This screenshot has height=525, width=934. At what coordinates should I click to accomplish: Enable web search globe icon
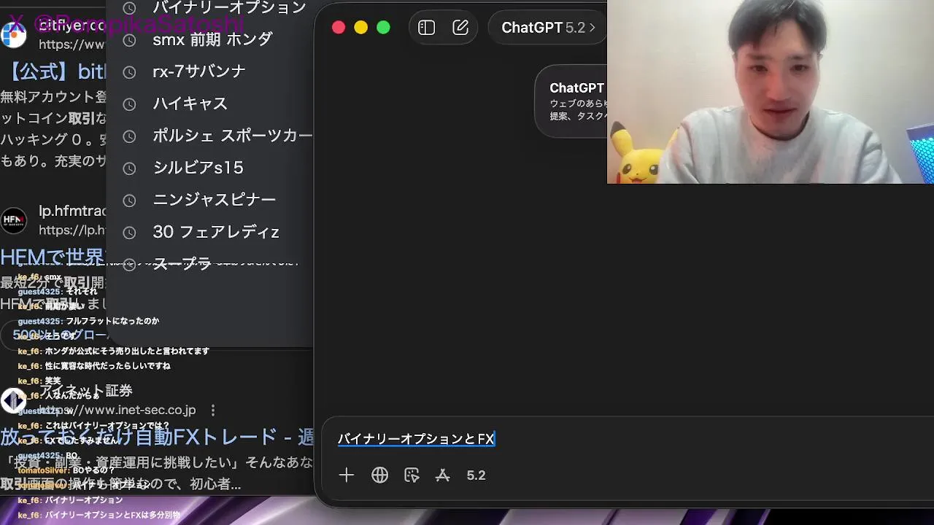(379, 475)
